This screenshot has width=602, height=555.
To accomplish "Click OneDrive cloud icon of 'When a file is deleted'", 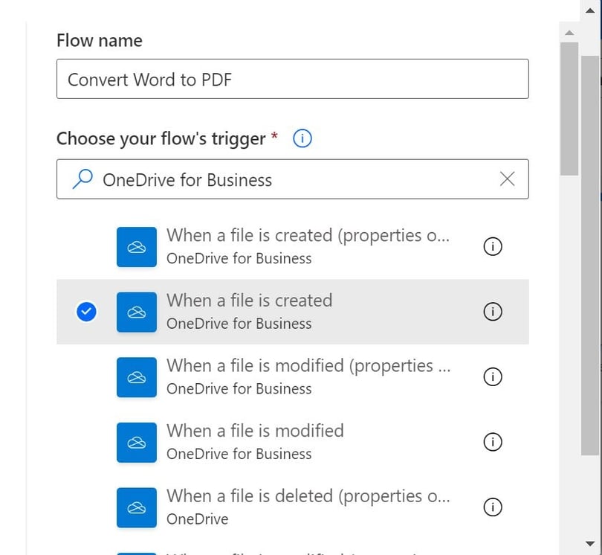I will [x=137, y=507].
